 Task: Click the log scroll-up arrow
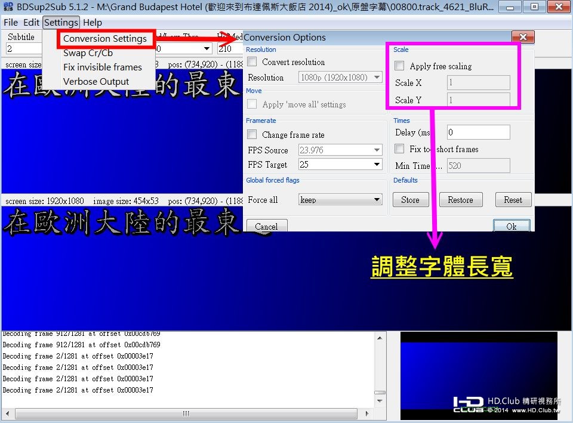[x=380, y=338]
